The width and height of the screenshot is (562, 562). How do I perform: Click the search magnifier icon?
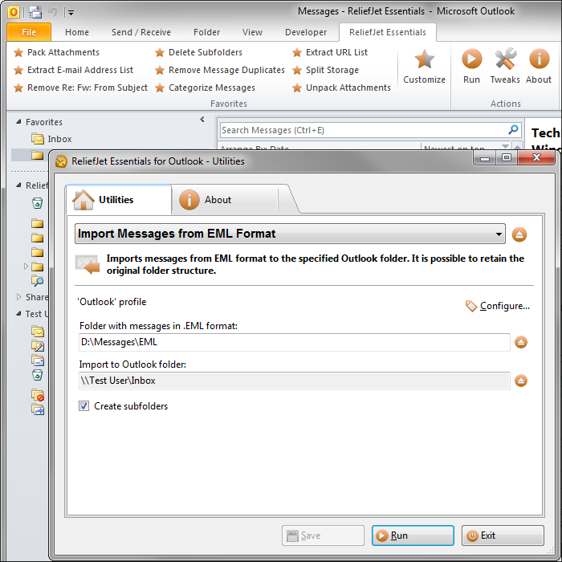[x=513, y=130]
